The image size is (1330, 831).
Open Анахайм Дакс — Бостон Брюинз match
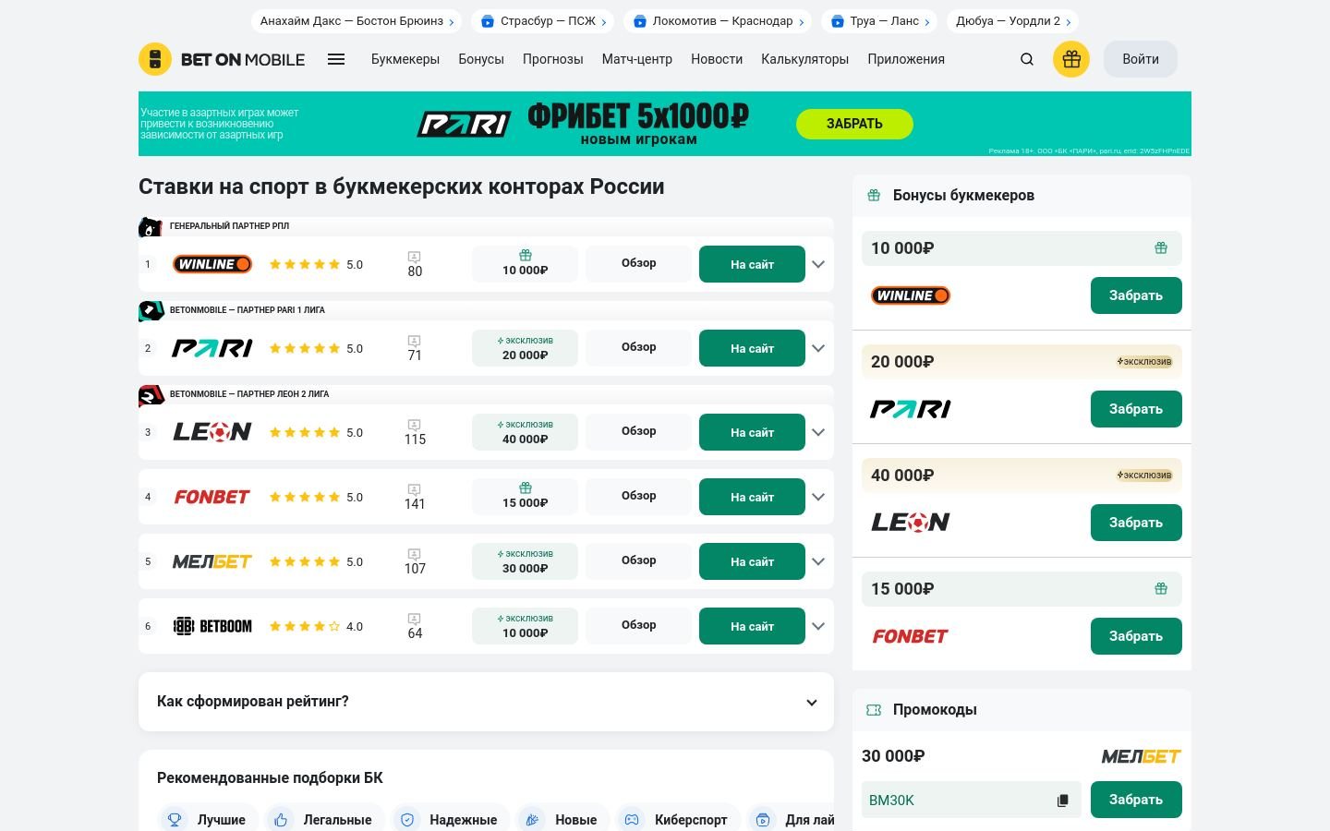pos(357,21)
